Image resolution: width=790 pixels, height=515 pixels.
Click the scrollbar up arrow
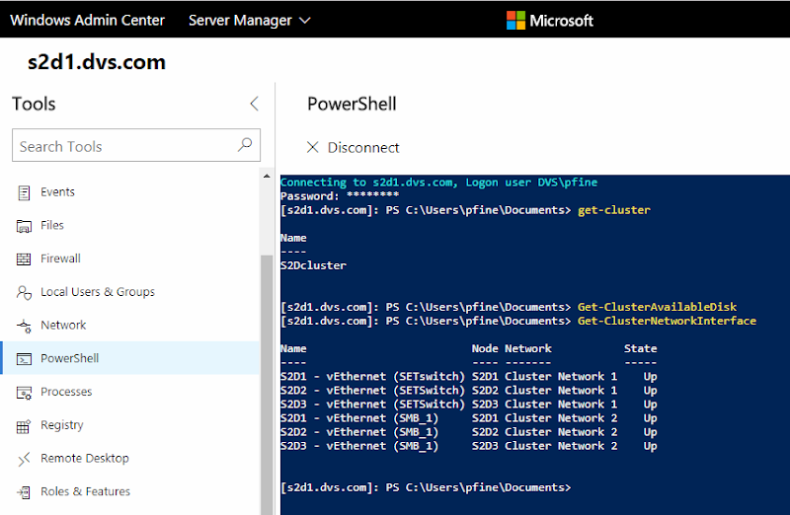tap(267, 176)
